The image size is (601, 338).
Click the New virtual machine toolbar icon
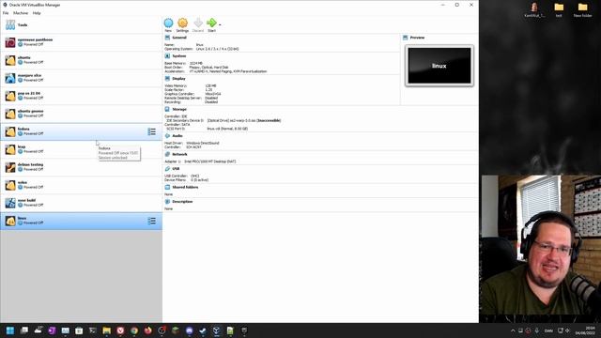click(168, 23)
